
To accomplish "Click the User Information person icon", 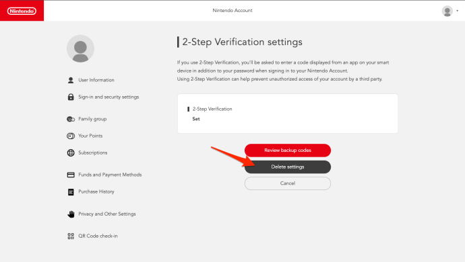I will (x=71, y=80).
